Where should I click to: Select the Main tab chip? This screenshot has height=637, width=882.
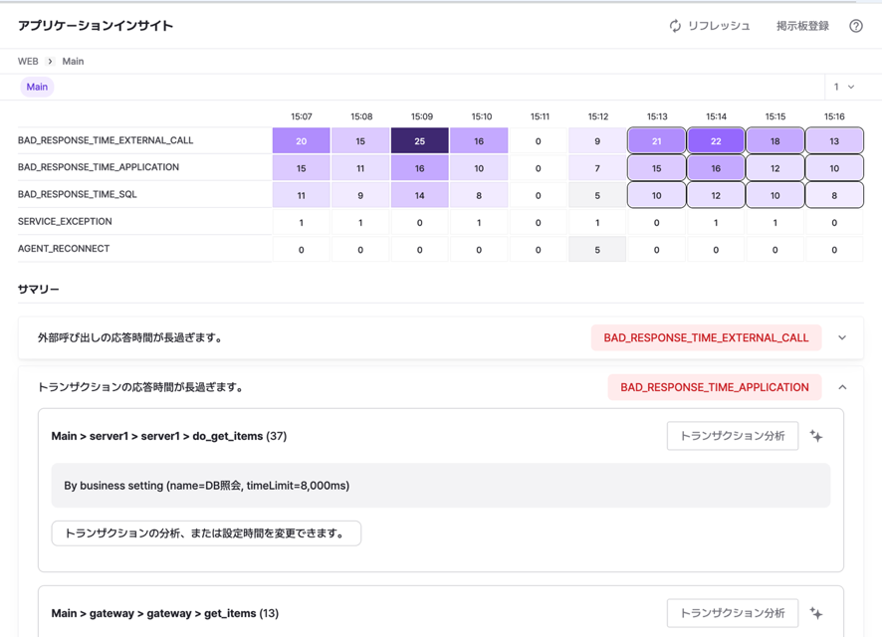[x=37, y=88]
